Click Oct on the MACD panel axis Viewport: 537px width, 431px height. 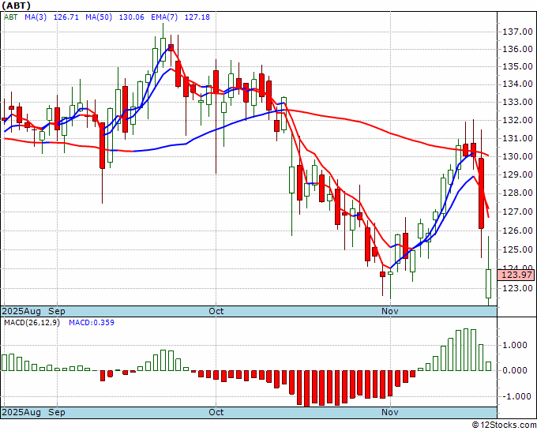[x=216, y=412]
